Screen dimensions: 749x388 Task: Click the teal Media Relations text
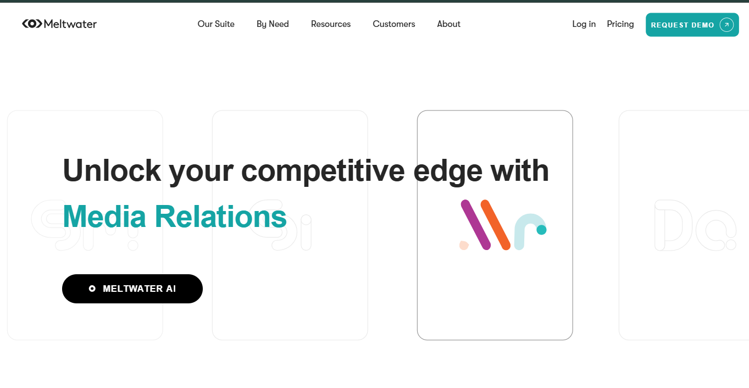pyautogui.click(x=175, y=217)
